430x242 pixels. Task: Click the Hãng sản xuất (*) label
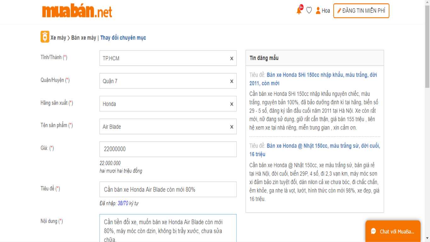[57, 103]
